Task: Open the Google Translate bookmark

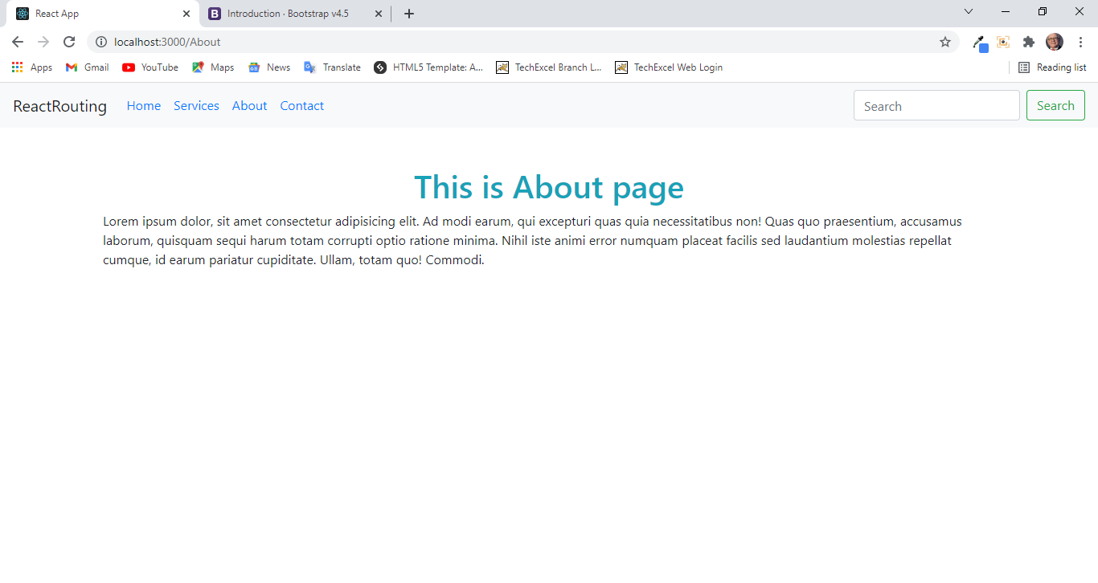Action: (332, 67)
